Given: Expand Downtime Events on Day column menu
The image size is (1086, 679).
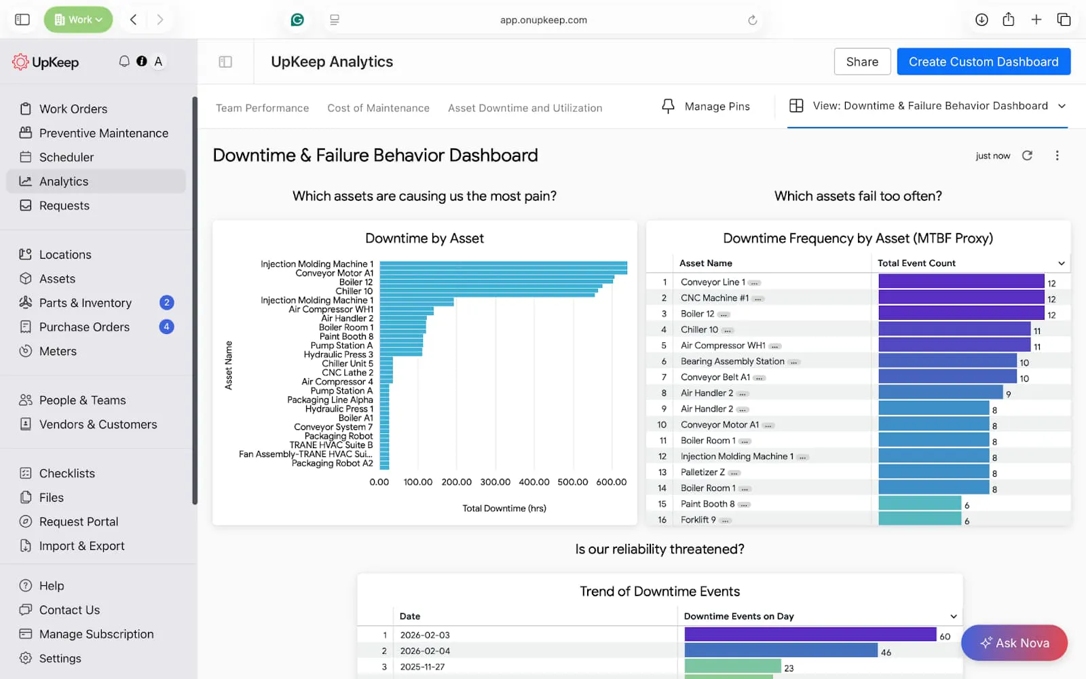Looking at the screenshot, I should click(954, 617).
